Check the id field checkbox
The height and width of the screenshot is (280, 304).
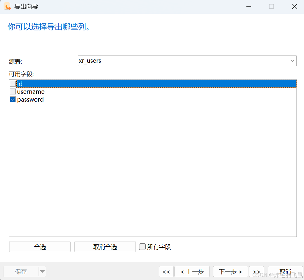click(12, 84)
